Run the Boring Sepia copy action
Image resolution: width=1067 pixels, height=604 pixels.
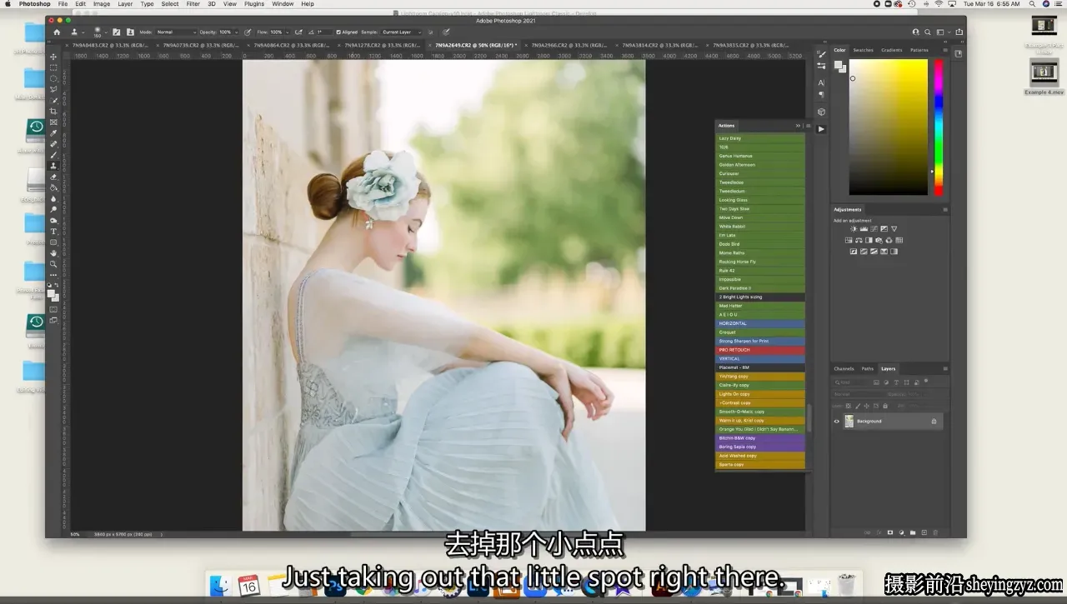[760, 447]
